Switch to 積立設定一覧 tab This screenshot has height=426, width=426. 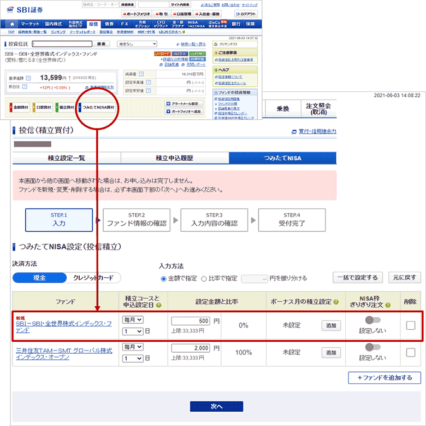(67, 158)
